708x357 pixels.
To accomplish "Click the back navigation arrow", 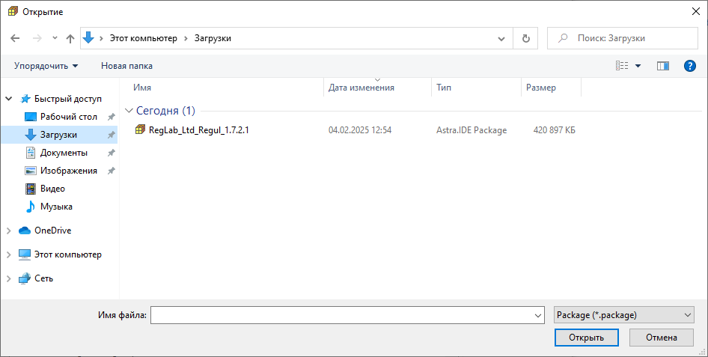I will point(16,38).
